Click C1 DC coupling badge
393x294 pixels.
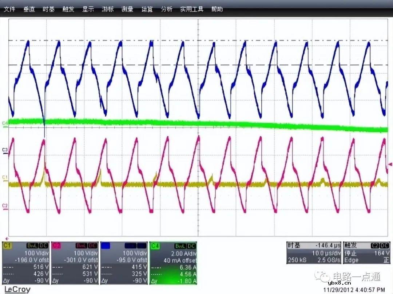44,246
